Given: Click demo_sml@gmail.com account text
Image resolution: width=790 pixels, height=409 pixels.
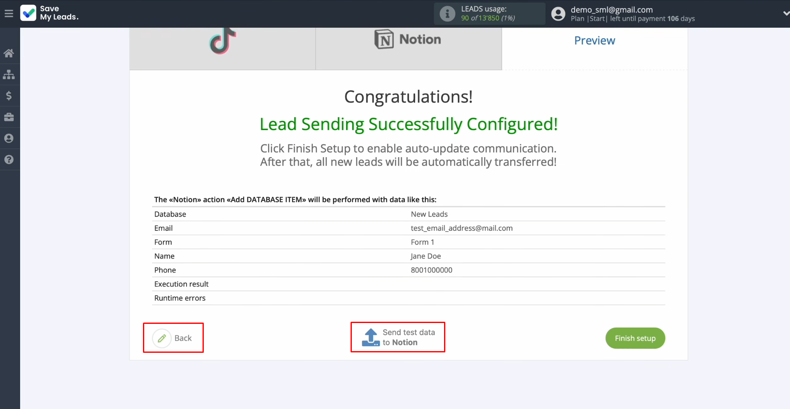Looking at the screenshot, I should click(612, 10).
